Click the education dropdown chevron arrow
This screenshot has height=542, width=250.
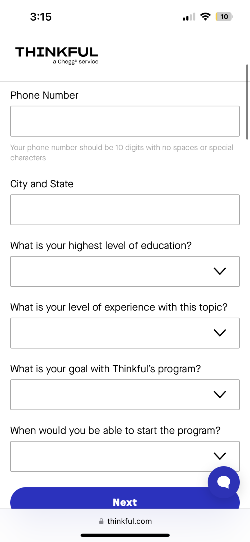pyautogui.click(x=220, y=271)
